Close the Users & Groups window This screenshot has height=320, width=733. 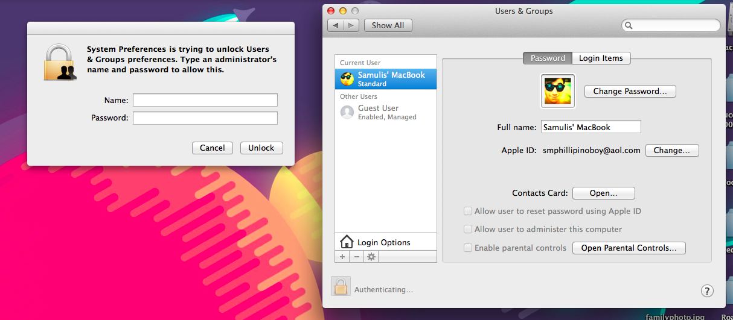[x=331, y=11]
